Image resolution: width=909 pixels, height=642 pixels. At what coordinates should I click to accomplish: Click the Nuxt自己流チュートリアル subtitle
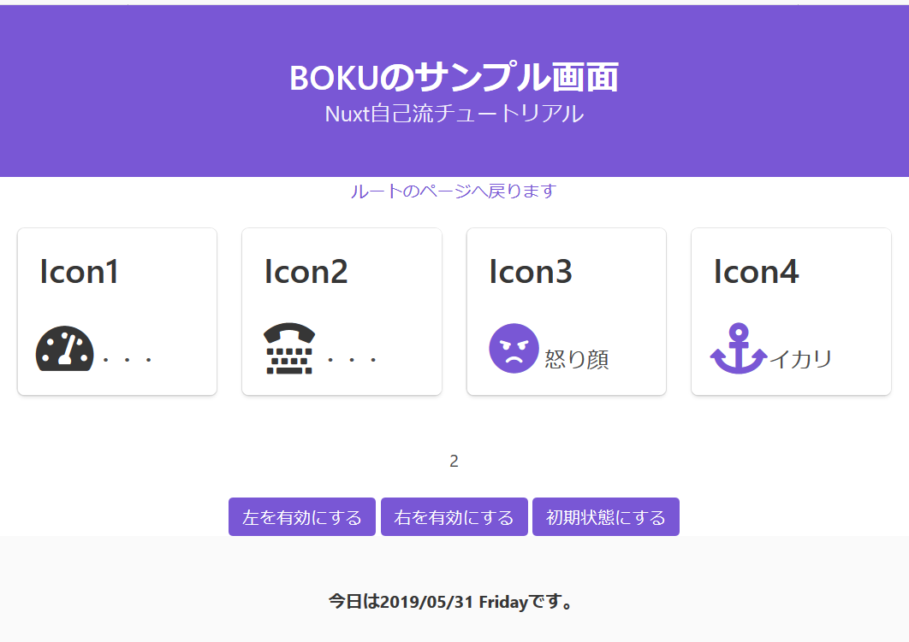point(454,113)
